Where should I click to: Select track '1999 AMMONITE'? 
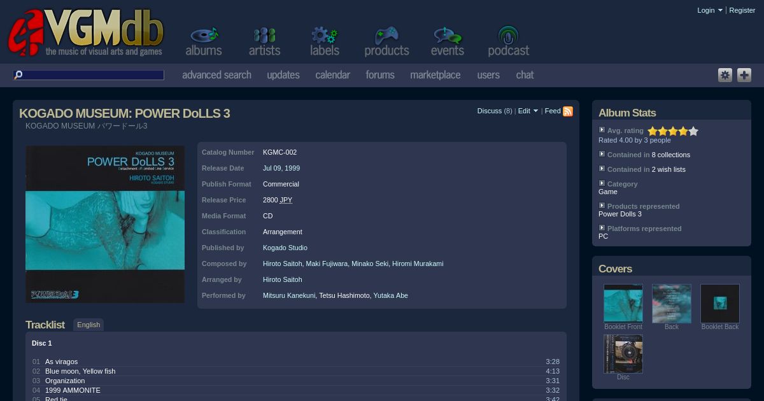click(x=73, y=390)
